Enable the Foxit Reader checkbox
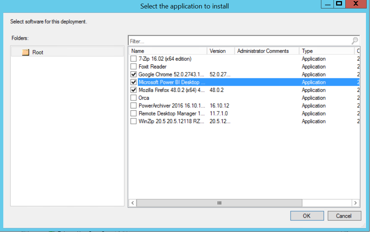The width and height of the screenshot is (370, 232). [x=133, y=67]
